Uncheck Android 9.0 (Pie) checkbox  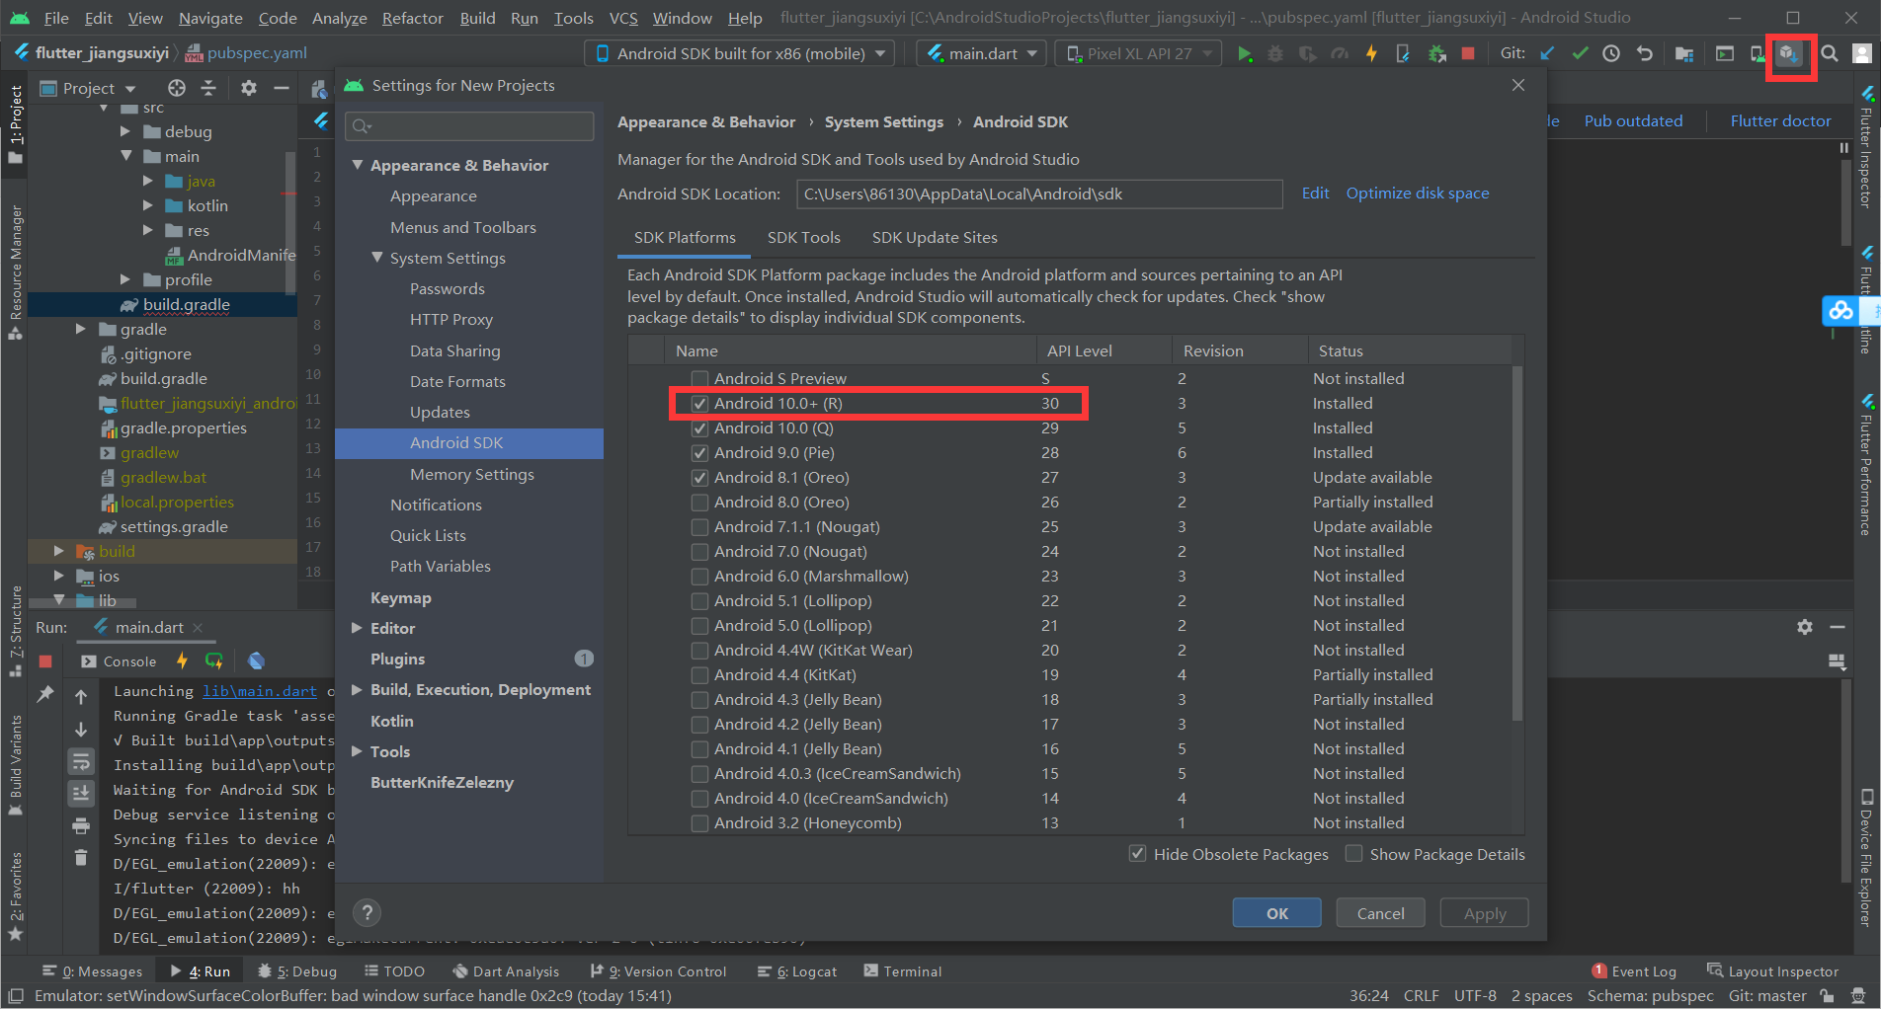tap(699, 452)
